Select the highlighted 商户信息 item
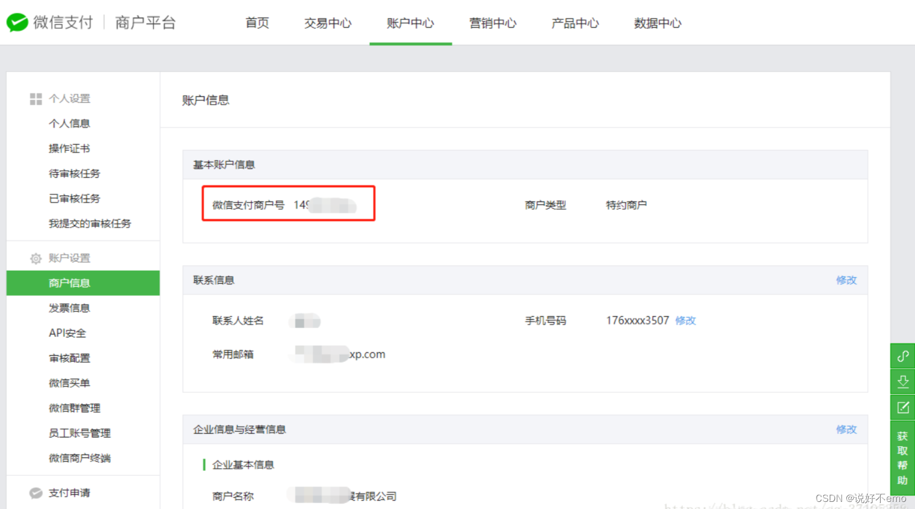The width and height of the screenshot is (915, 509). (x=83, y=283)
